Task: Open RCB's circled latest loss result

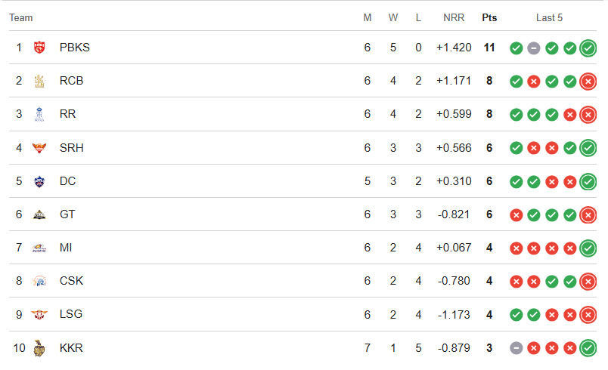Action: (588, 82)
